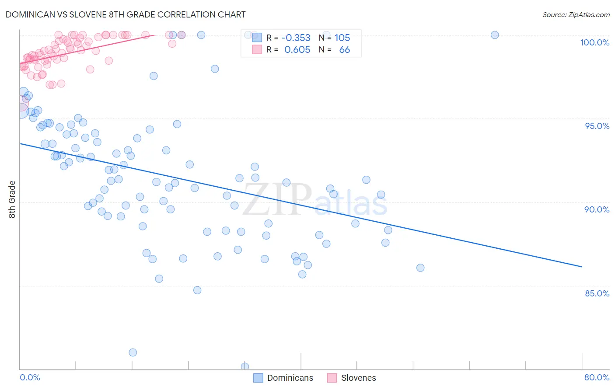615x390 pixels.
Task: Click the lowest blue data point near x-axis
Action: click(x=245, y=366)
